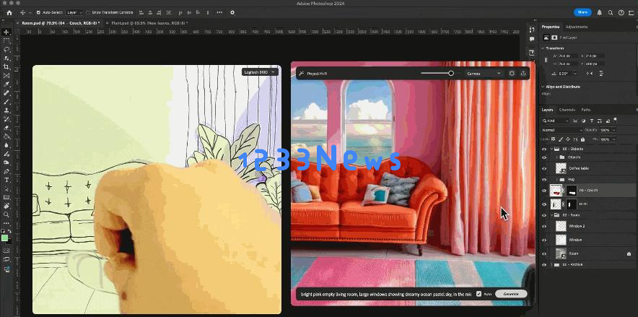Enable Show Transform Controls checkbox
Viewport: 638px width, 317px height.
[87, 12]
